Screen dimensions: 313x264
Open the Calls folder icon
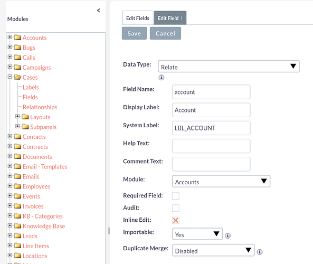click(17, 58)
